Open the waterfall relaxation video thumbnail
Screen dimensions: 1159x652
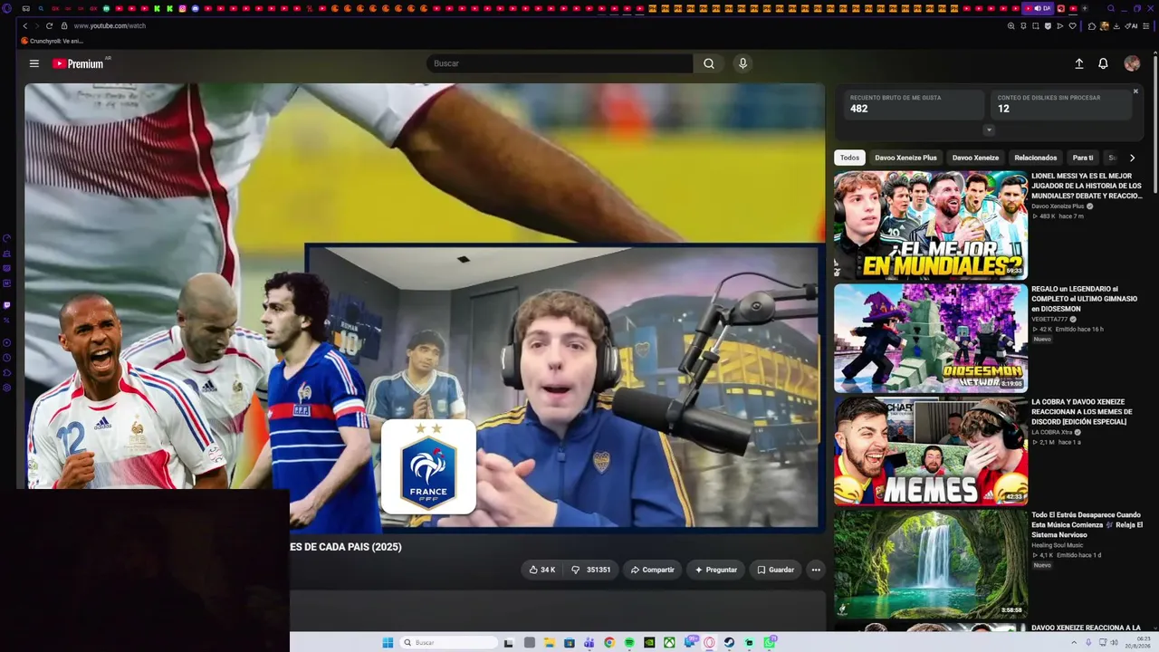[931, 564]
